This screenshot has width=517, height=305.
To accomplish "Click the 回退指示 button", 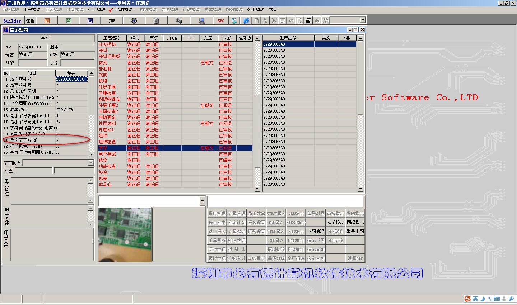I will [355, 222].
